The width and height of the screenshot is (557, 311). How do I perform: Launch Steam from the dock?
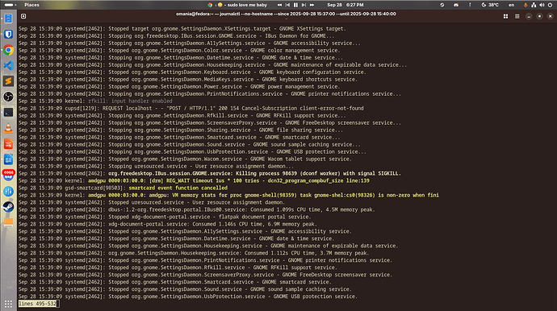8,206
